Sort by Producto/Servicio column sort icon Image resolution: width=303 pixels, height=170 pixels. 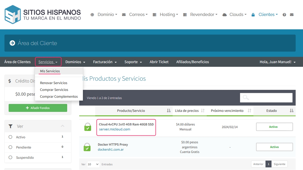169,111
